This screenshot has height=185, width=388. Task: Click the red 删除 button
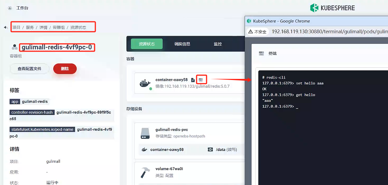(65, 69)
